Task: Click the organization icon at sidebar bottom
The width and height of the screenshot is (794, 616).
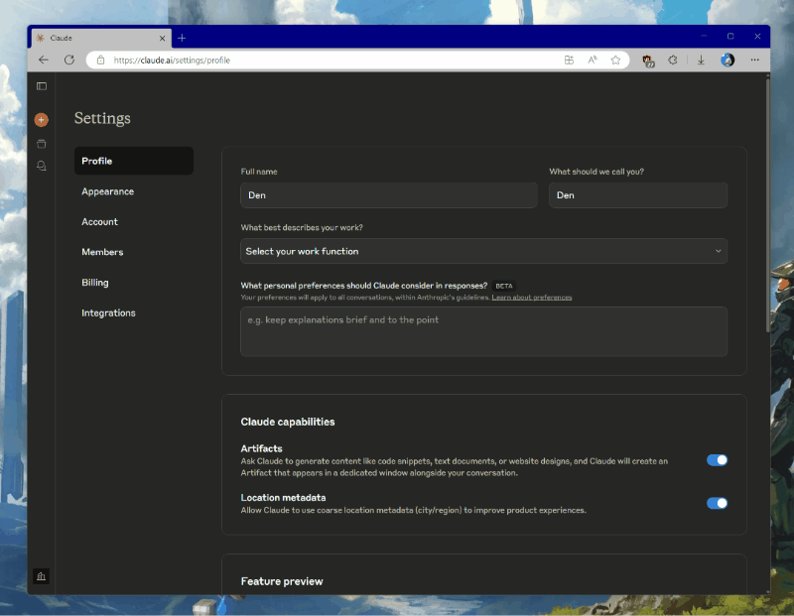Action: pyautogui.click(x=42, y=576)
